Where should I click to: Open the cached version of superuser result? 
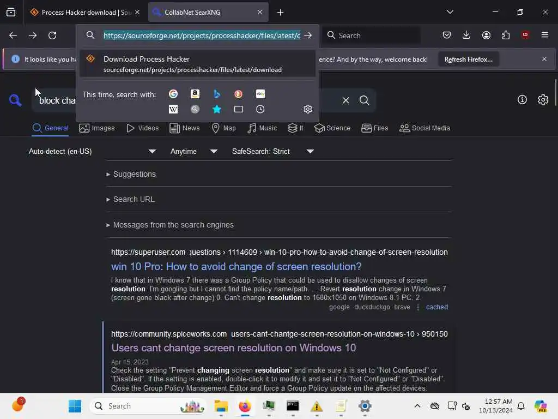click(x=437, y=307)
